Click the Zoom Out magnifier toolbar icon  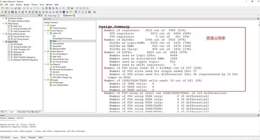(57, 8)
